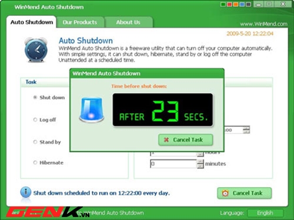Cancel Task in the countdown dialog
Screen dimensions: 294x220
coord(185,140)
